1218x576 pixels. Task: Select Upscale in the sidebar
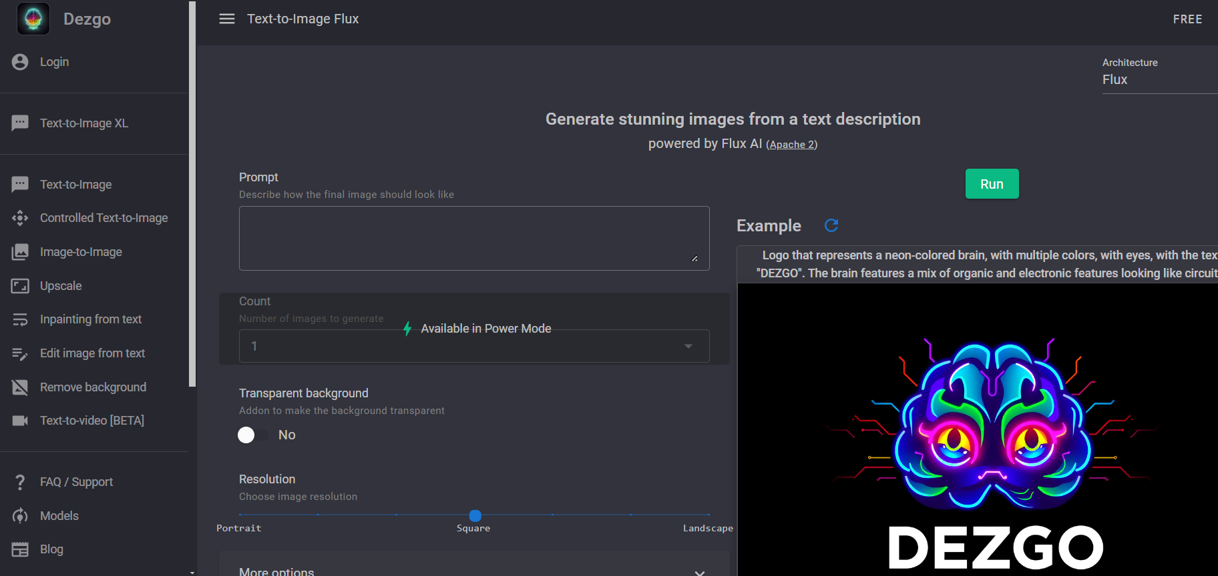tap(61, 286)
